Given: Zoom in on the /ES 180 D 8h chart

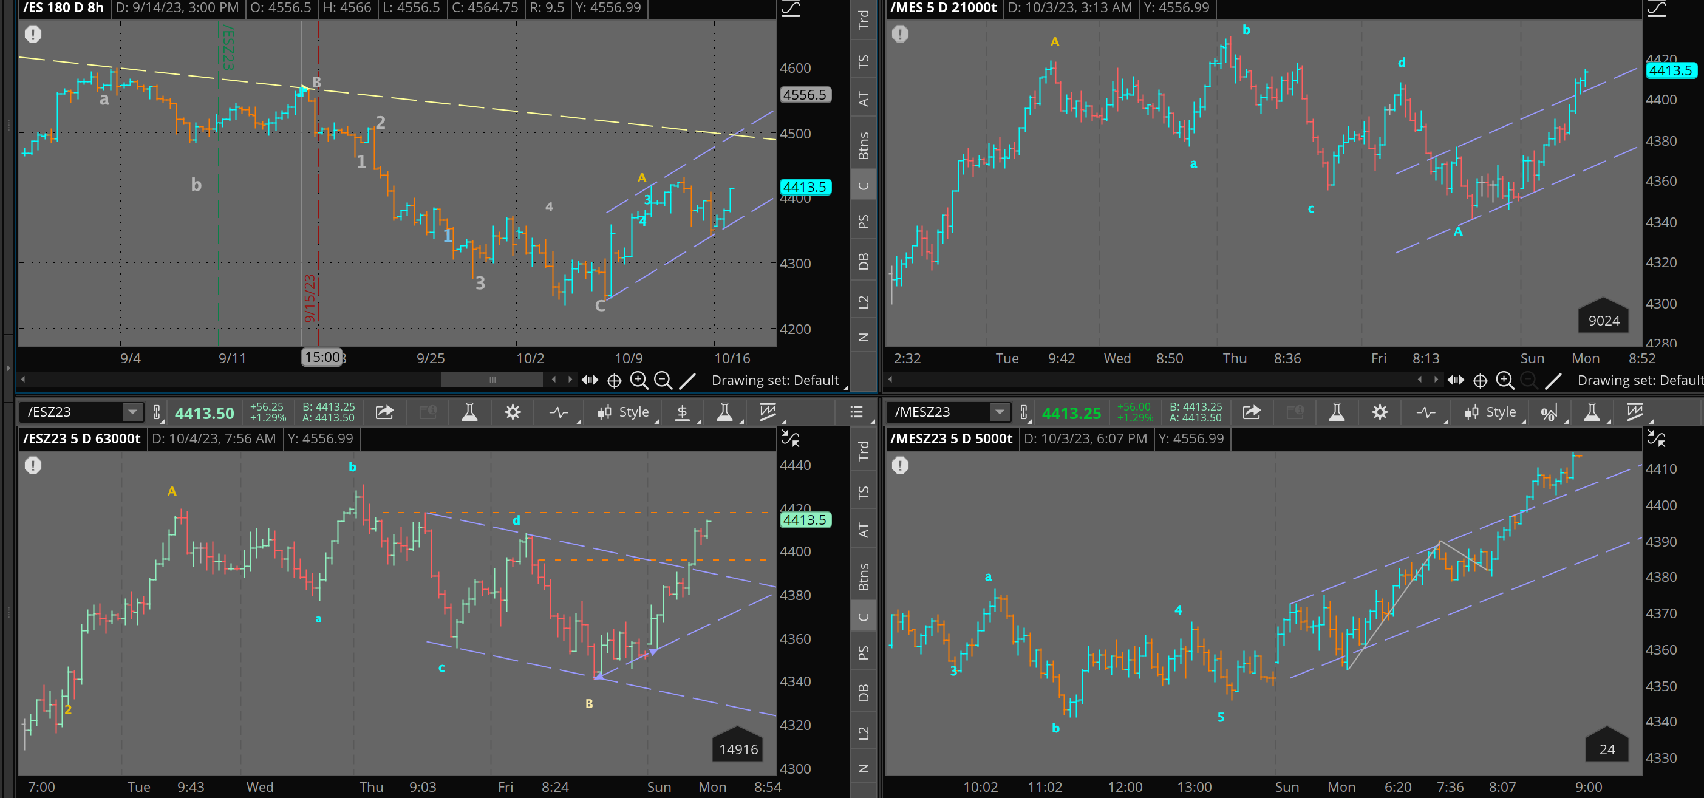Looking at the screenshot, I should tap(638, 380).
